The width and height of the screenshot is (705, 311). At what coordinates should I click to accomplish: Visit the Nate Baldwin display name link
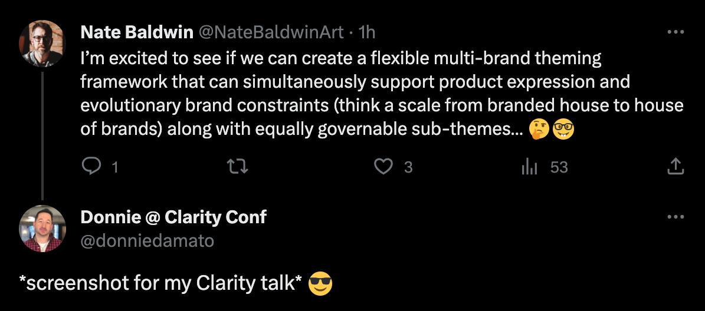(x=137, y=32)
